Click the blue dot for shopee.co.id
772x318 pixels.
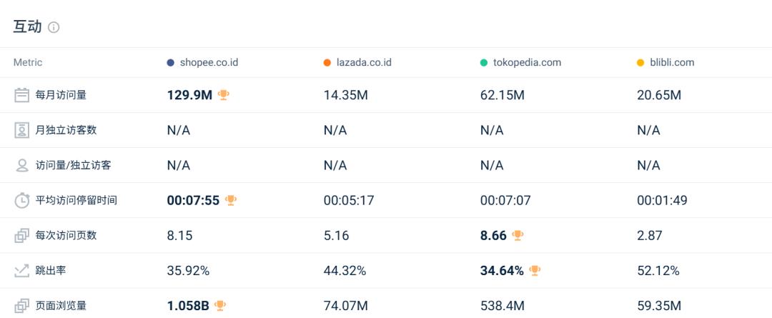(x=170, y=62)
